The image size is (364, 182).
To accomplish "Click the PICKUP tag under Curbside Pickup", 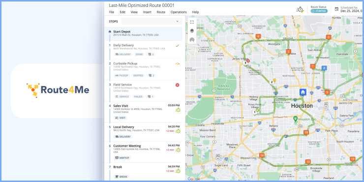I will pyautogui.click(x=121, y=75).
